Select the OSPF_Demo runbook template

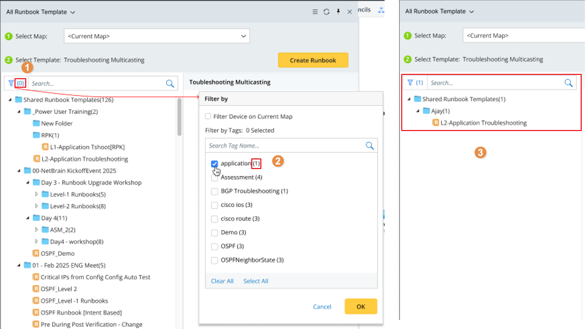[57, 254]
